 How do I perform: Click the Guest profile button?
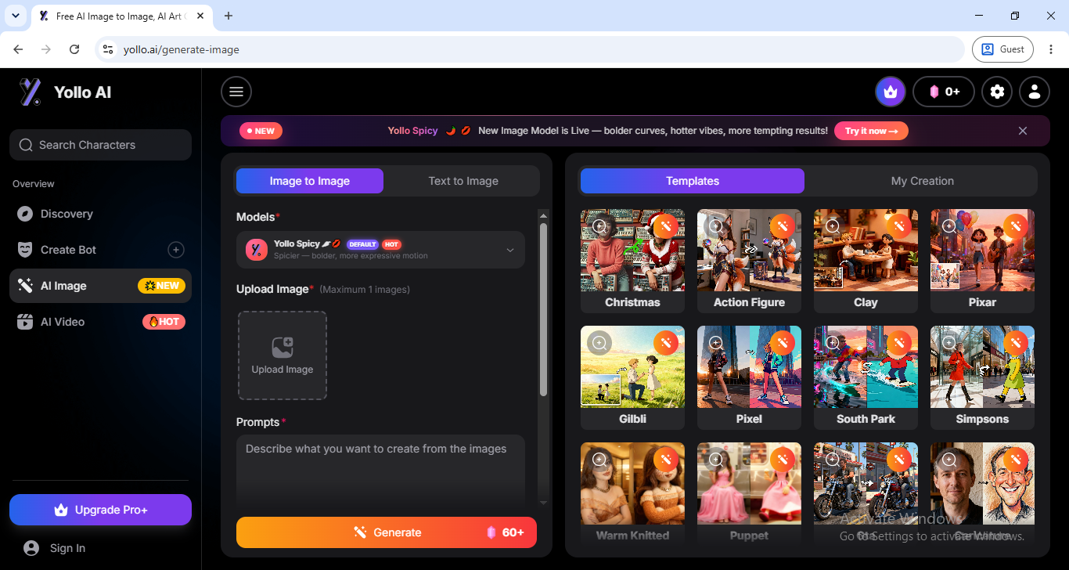pyautogui.click(x=1002, y=49)
